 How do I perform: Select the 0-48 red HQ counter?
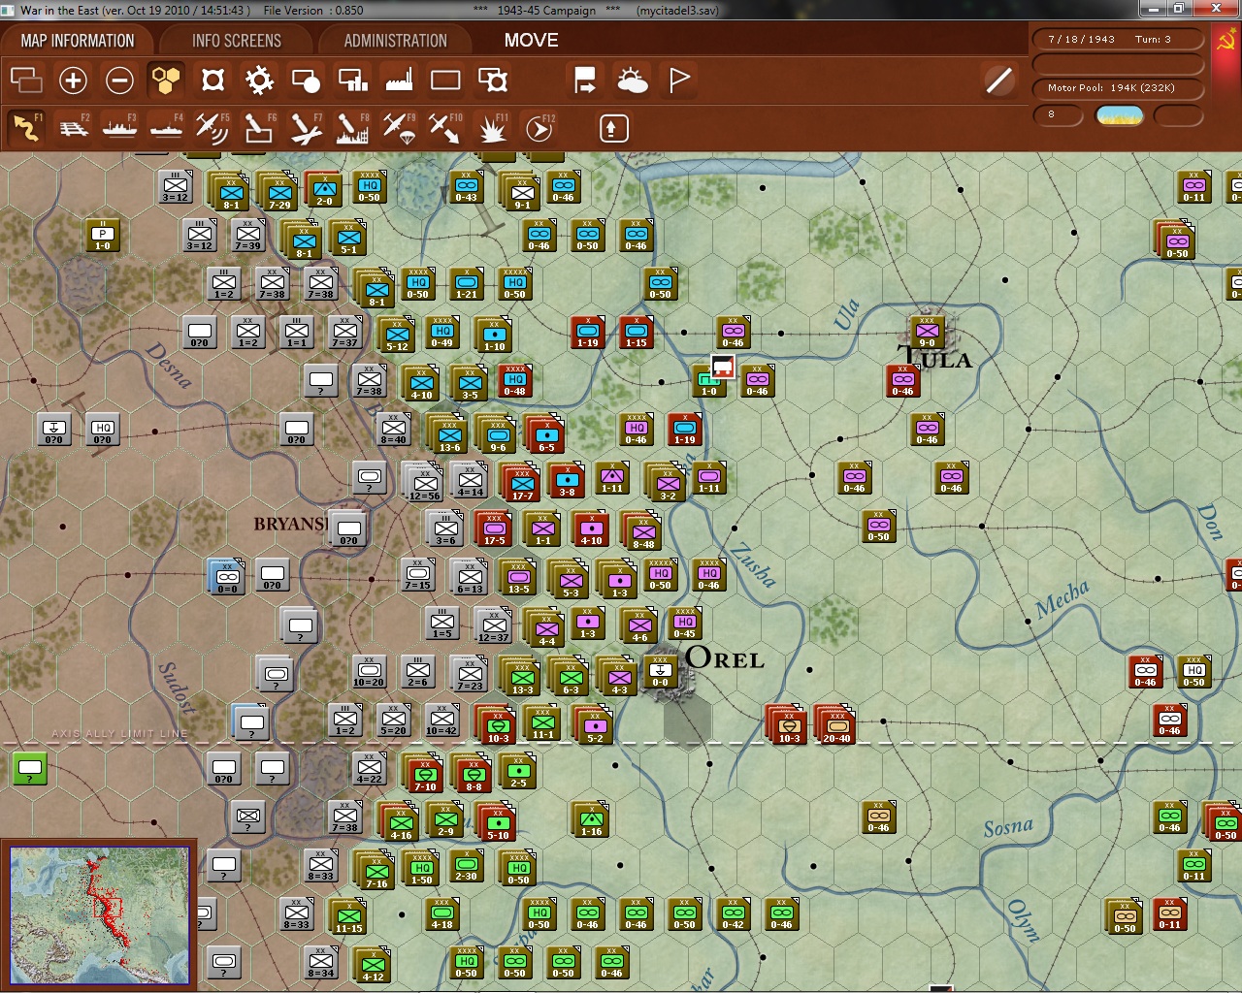(x=515, y=382)
